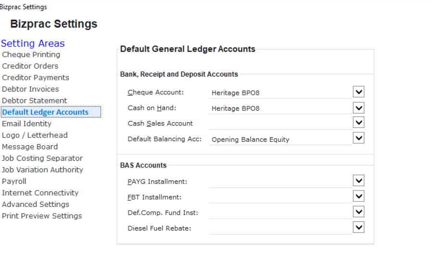Click the empty Cash Sales Account field

[280, 124]
